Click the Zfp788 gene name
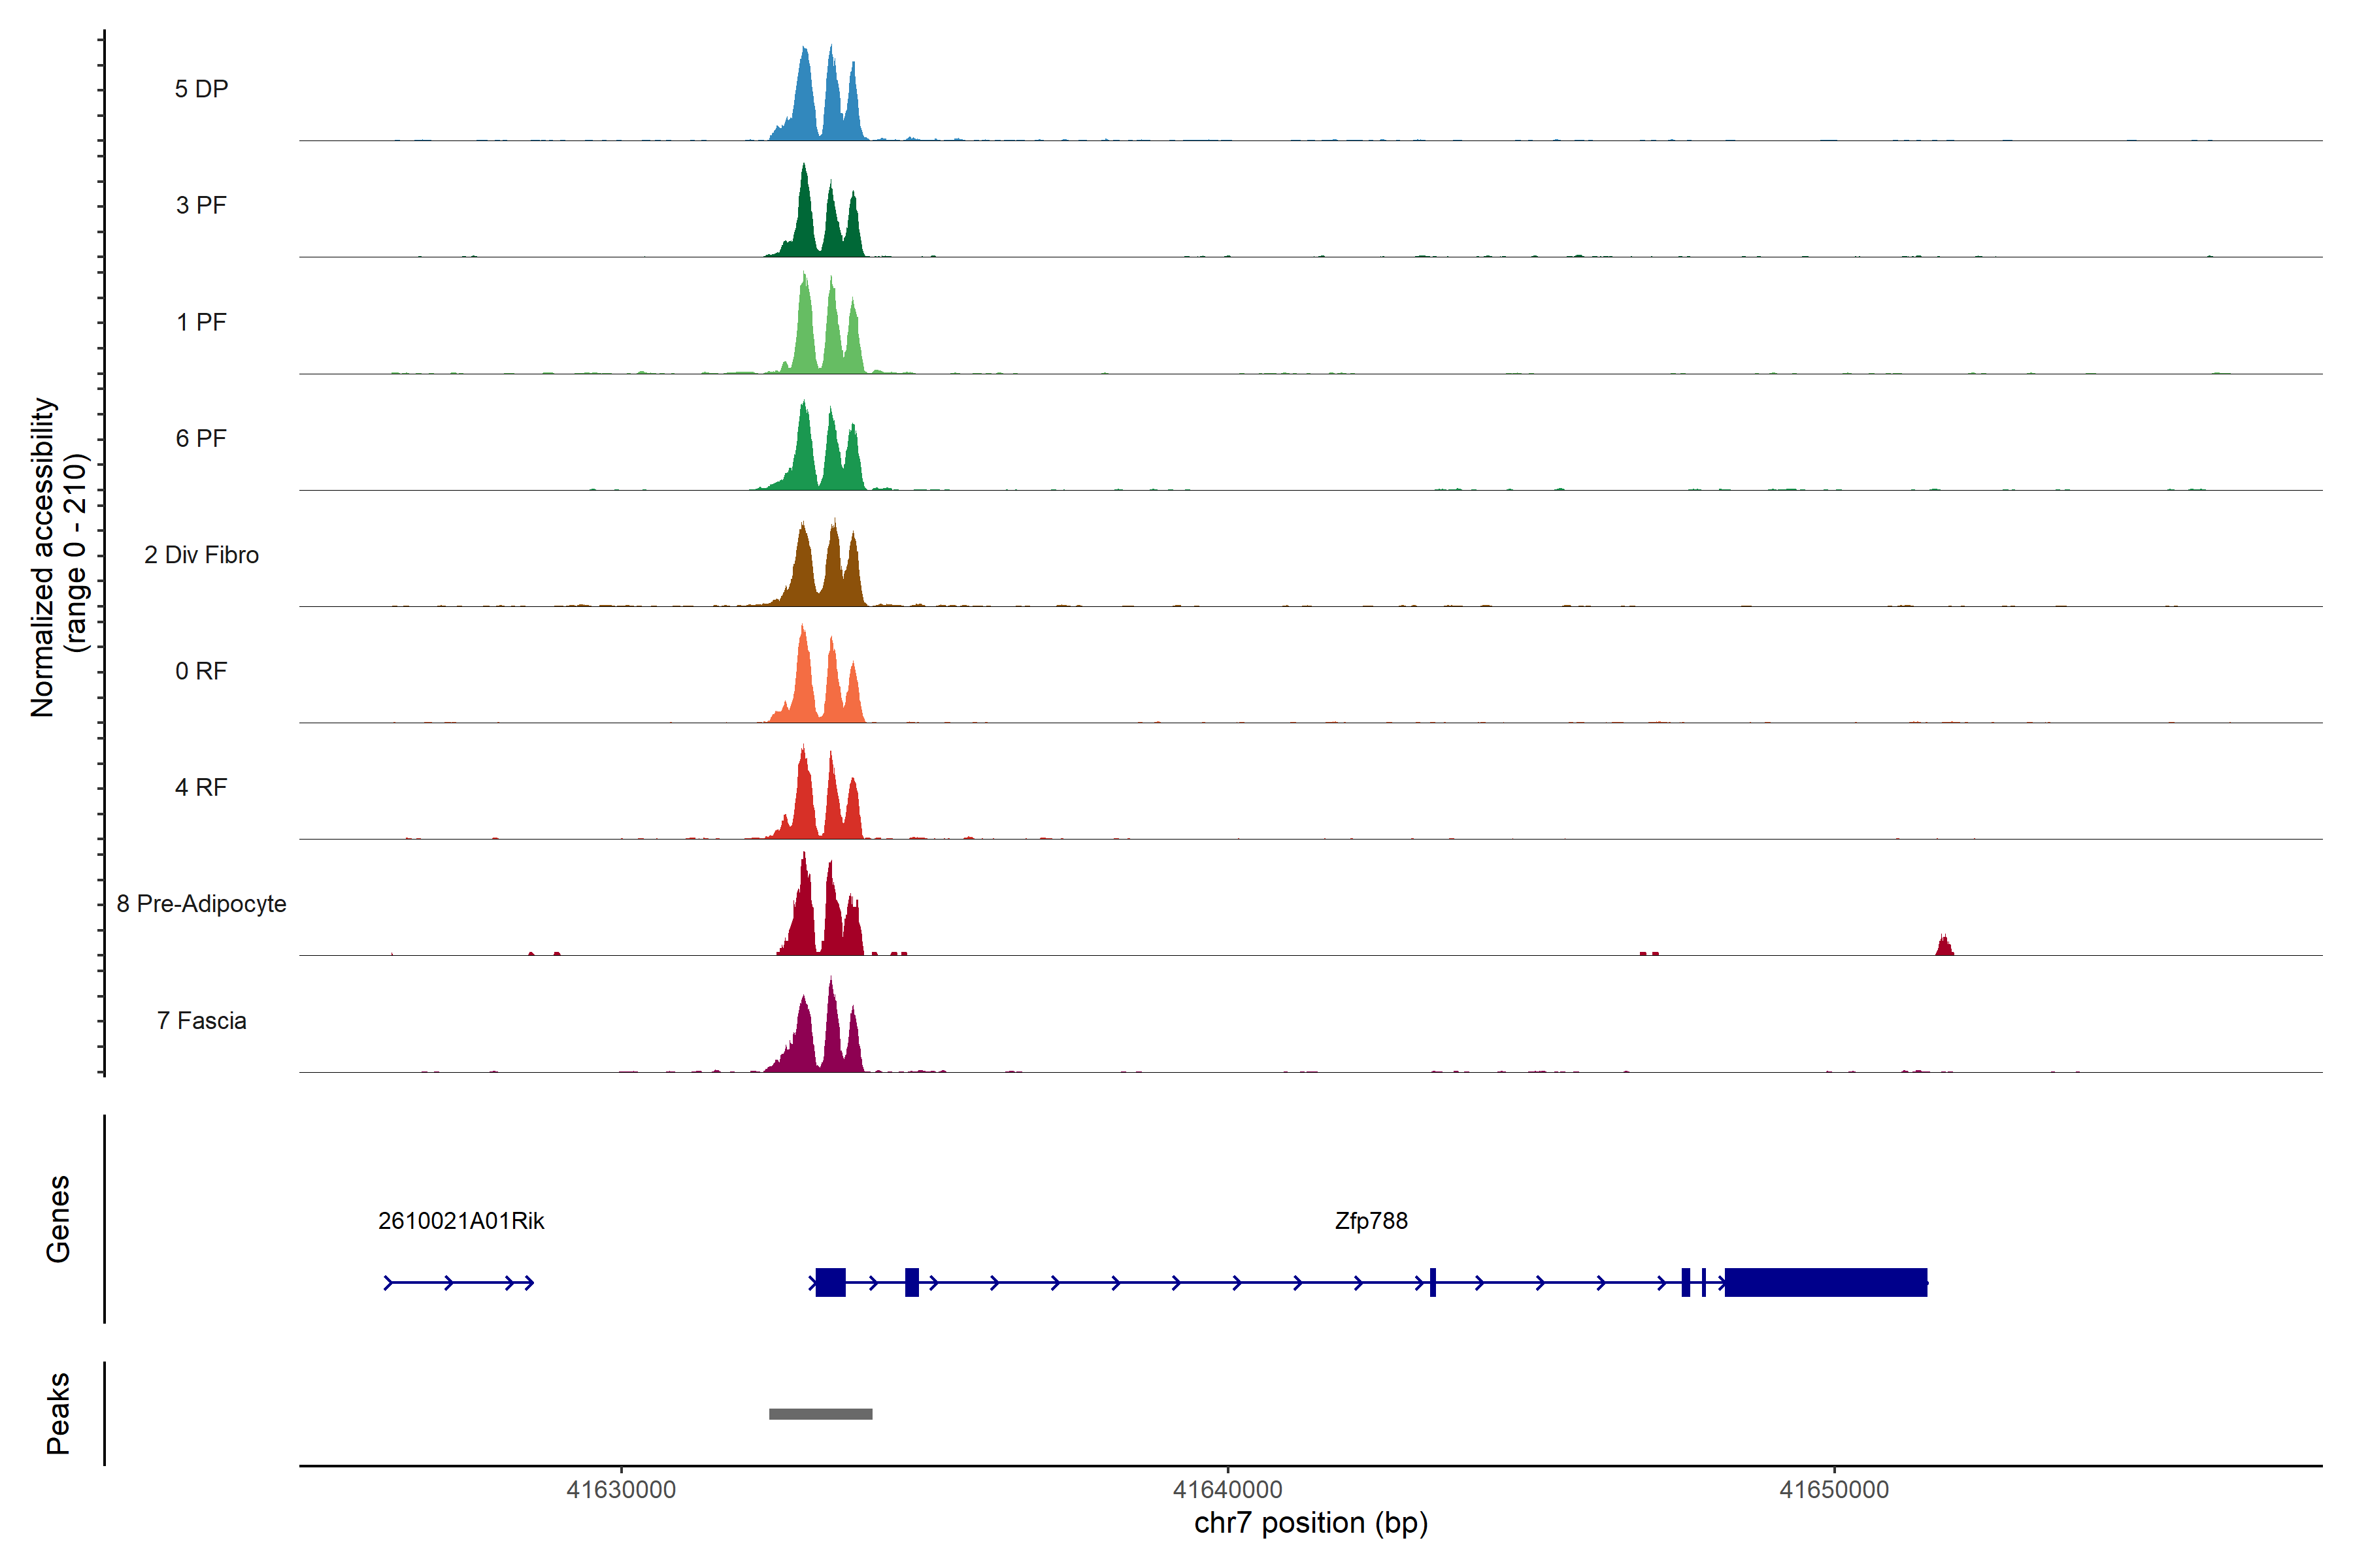The height and width of the screenshot is (1568, 2353). point(1371,1221)
